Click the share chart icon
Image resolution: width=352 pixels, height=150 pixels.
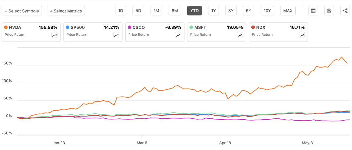point(345,11)
